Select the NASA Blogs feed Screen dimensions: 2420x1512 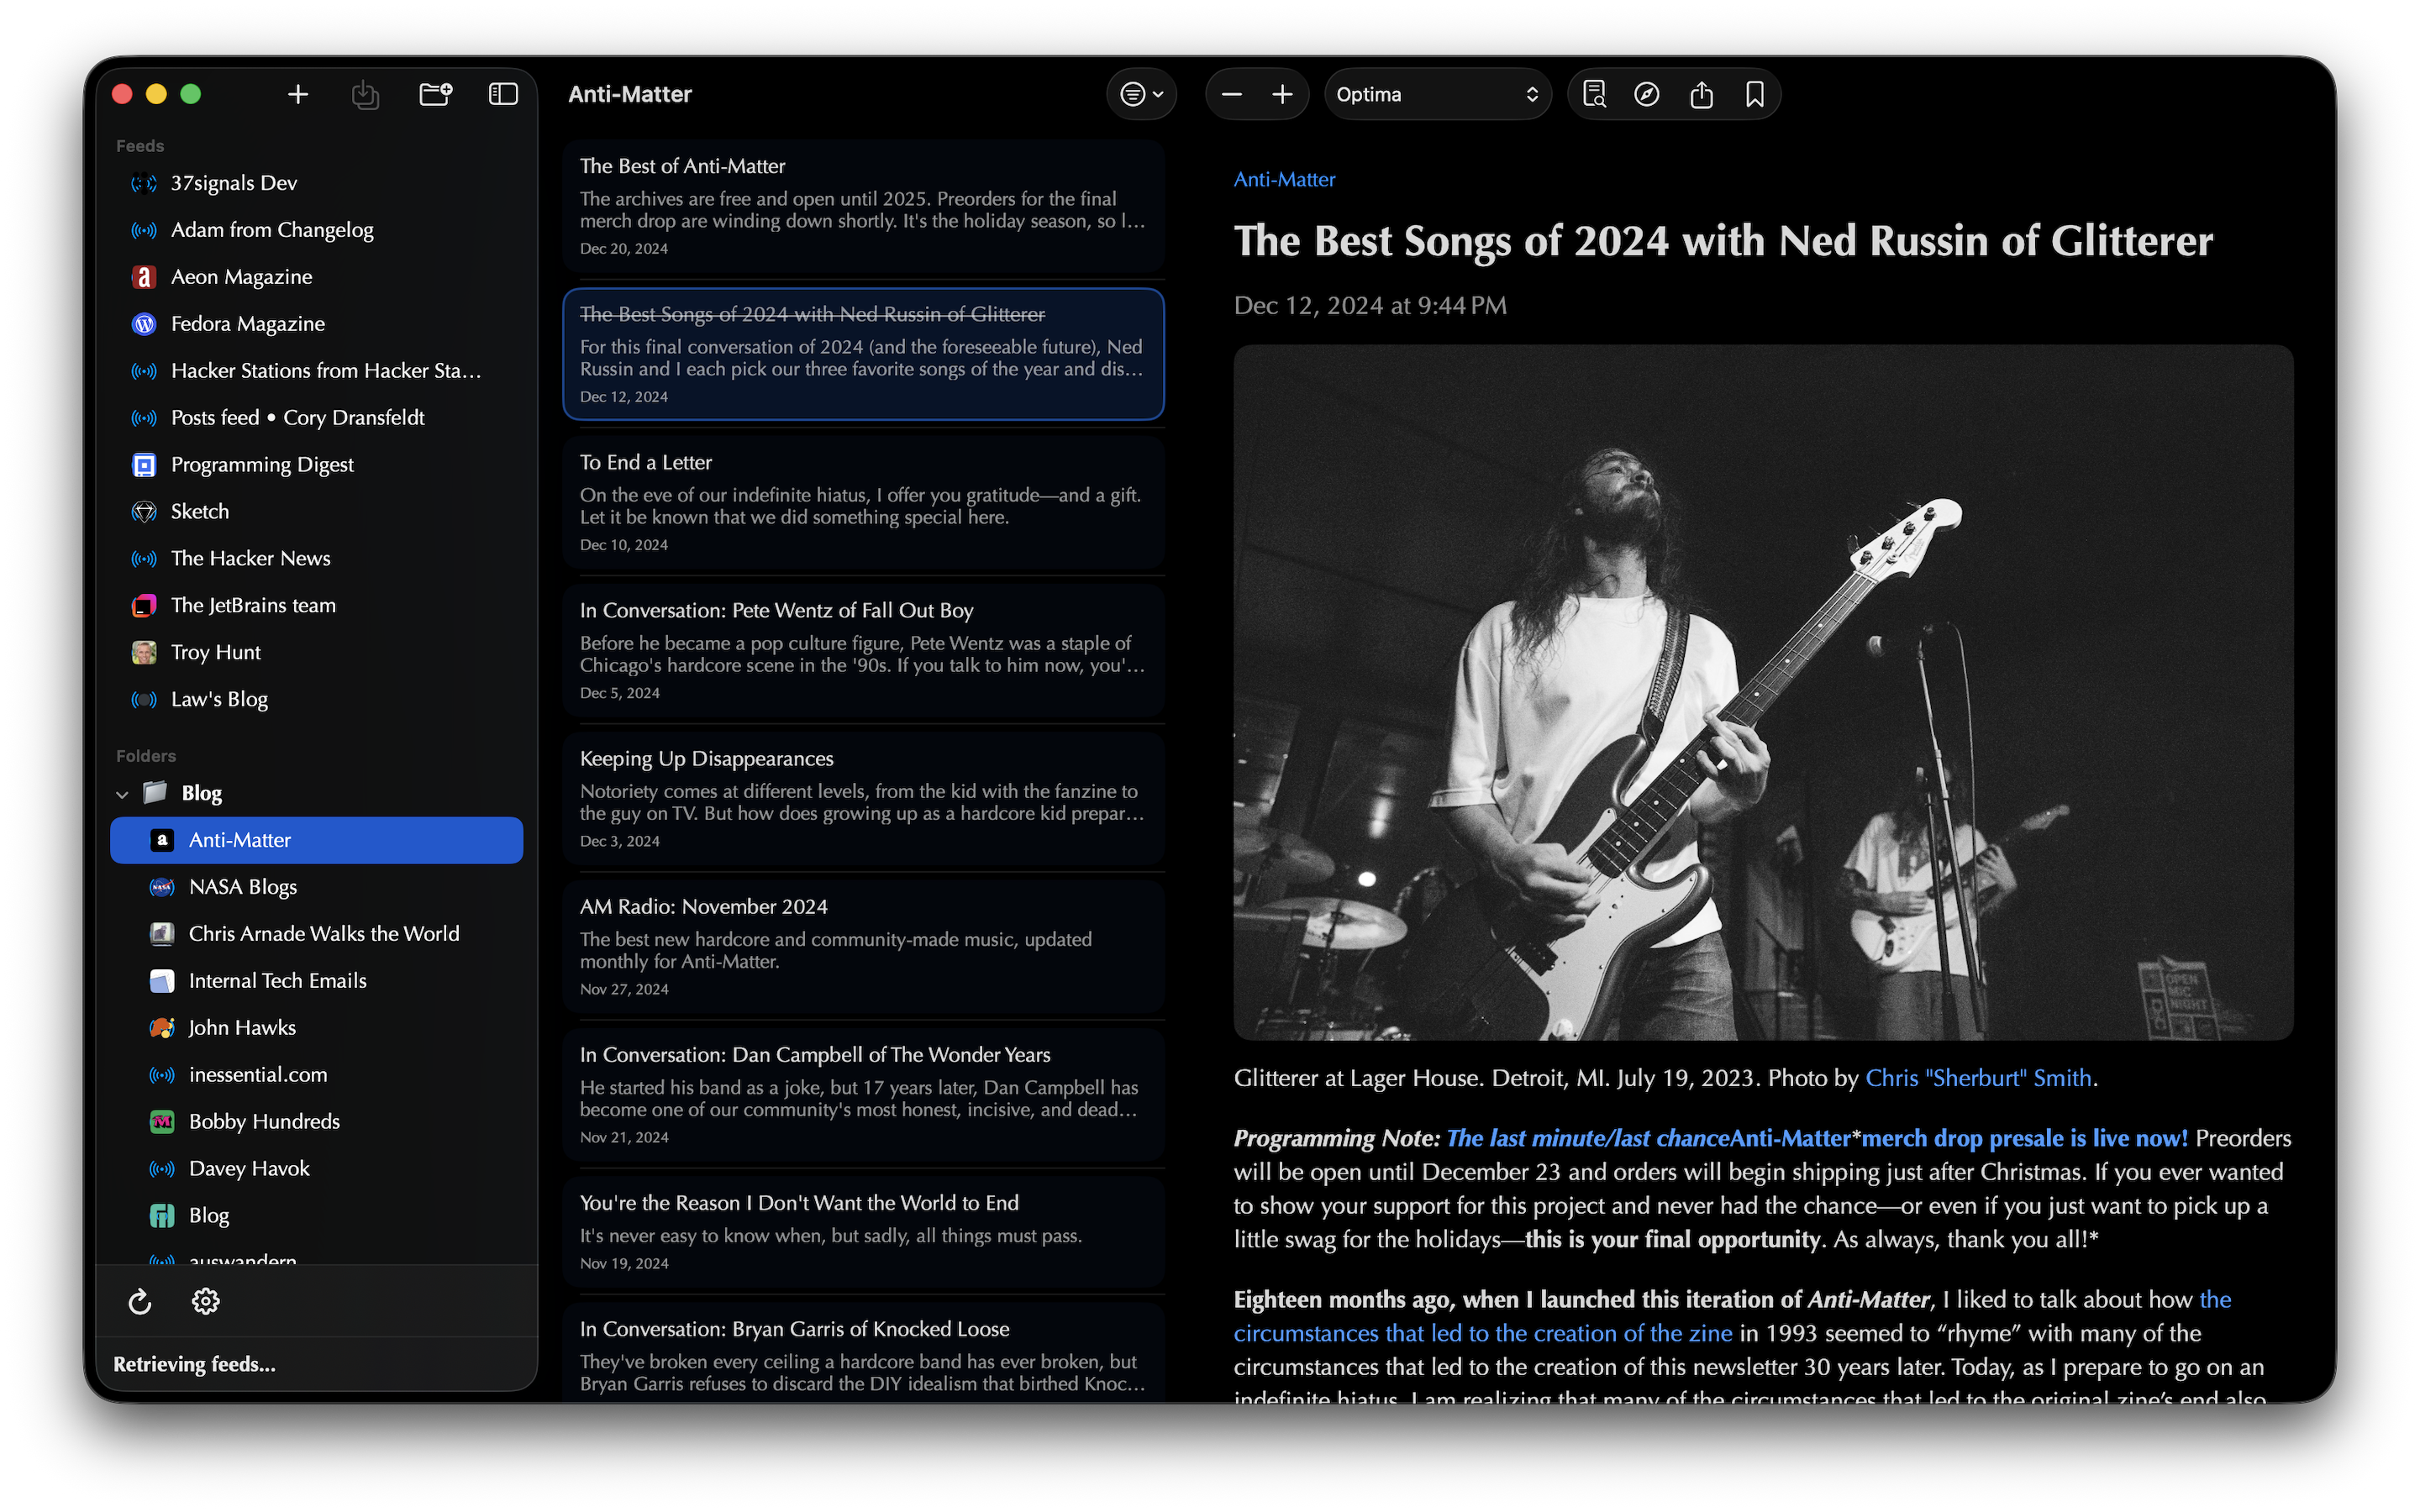[x=242, y=887]
